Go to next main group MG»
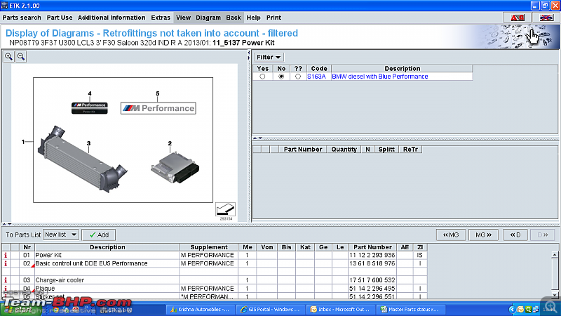 483,235
